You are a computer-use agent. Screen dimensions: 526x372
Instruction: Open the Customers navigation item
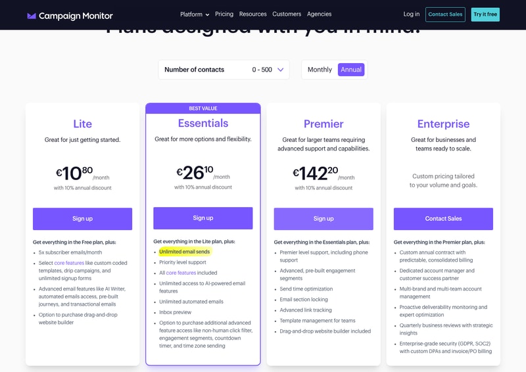click(x=287, y=14)
